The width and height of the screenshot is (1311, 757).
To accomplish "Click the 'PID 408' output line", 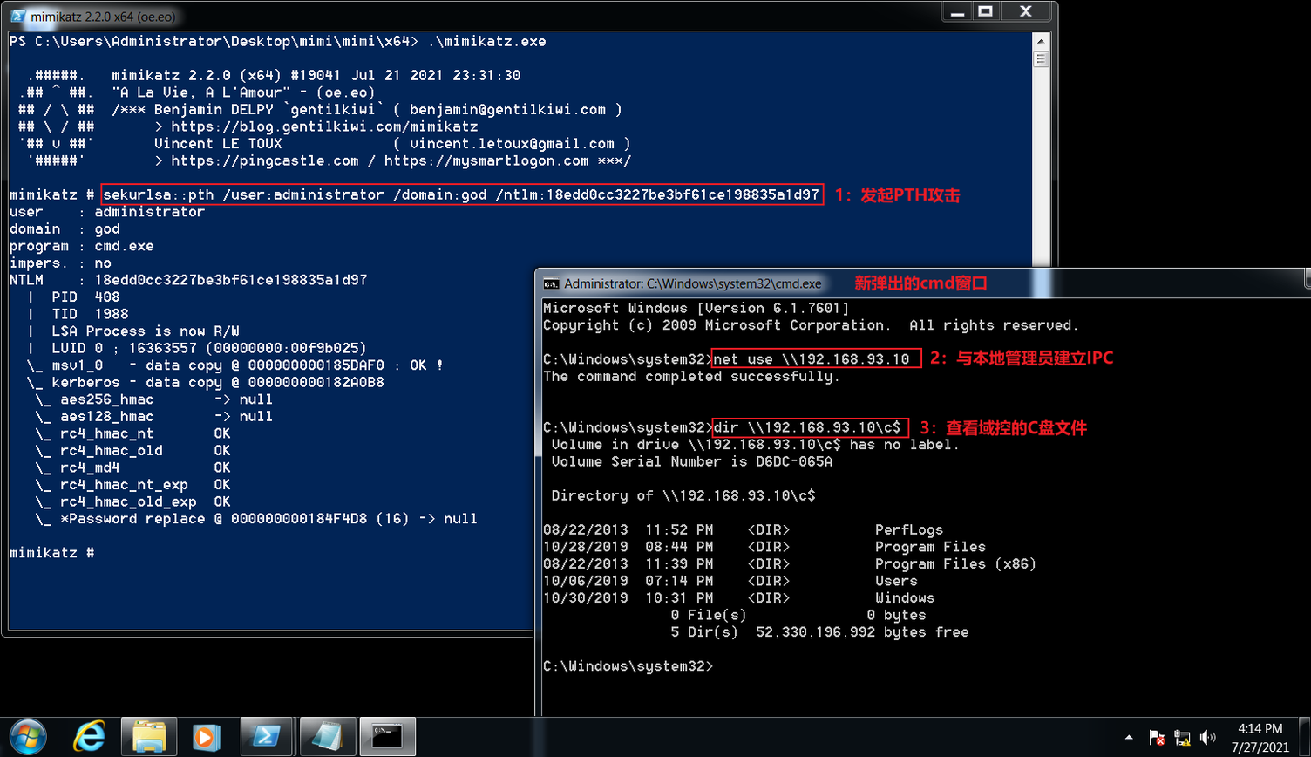I will [73, 297].
